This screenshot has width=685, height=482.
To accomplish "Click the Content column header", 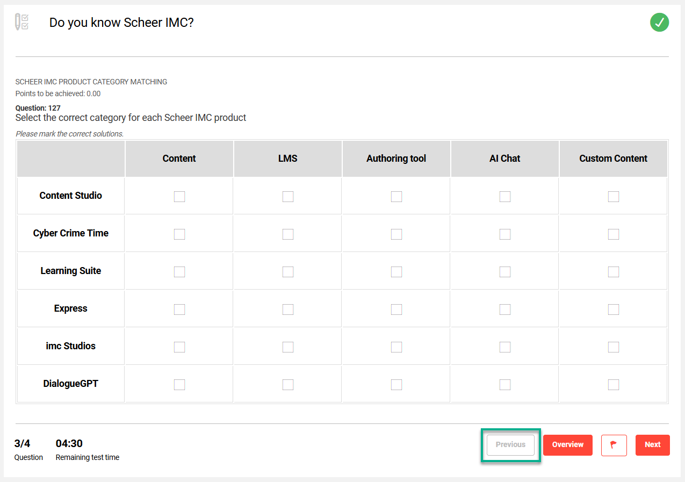I will coord(179,159).
